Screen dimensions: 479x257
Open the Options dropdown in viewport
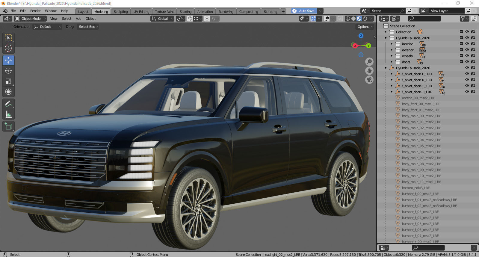coord(365,27)
